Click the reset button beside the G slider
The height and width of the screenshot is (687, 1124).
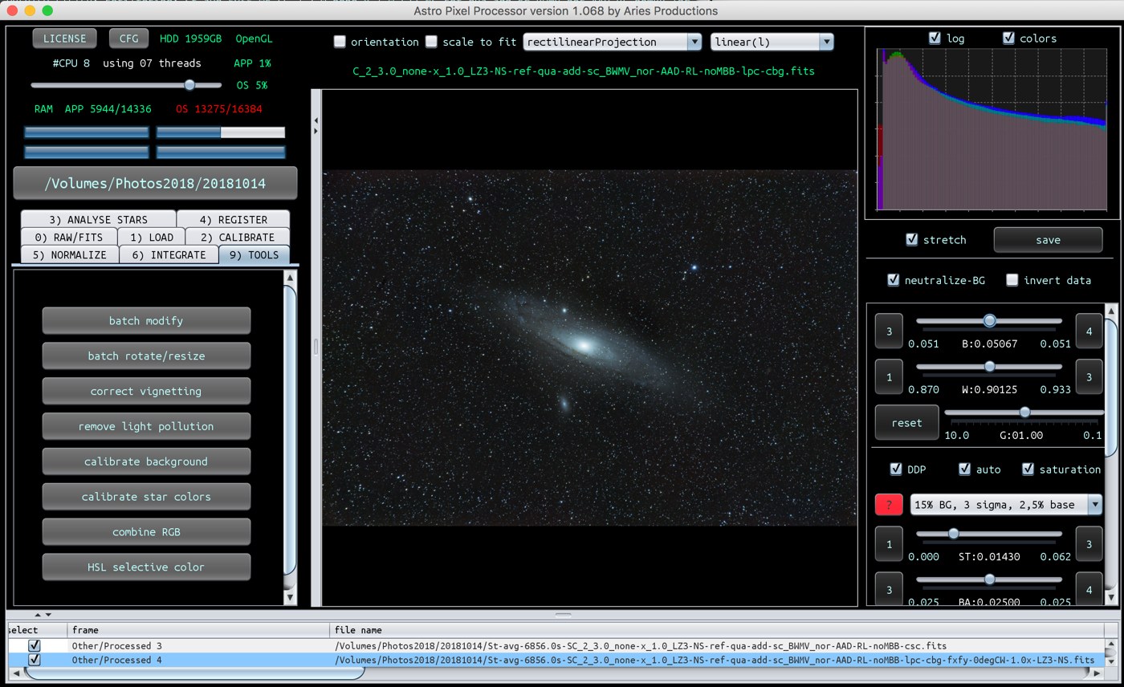[x=906, y=423]
